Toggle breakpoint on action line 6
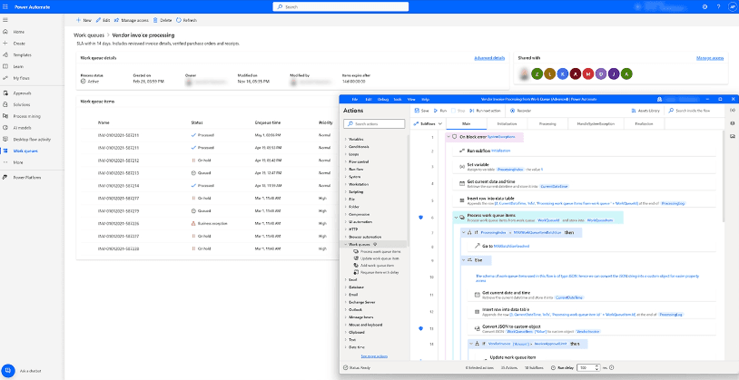 (420, 218)
